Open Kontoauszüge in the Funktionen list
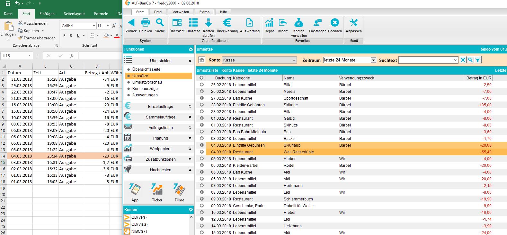507x235 pixels. 145,89
